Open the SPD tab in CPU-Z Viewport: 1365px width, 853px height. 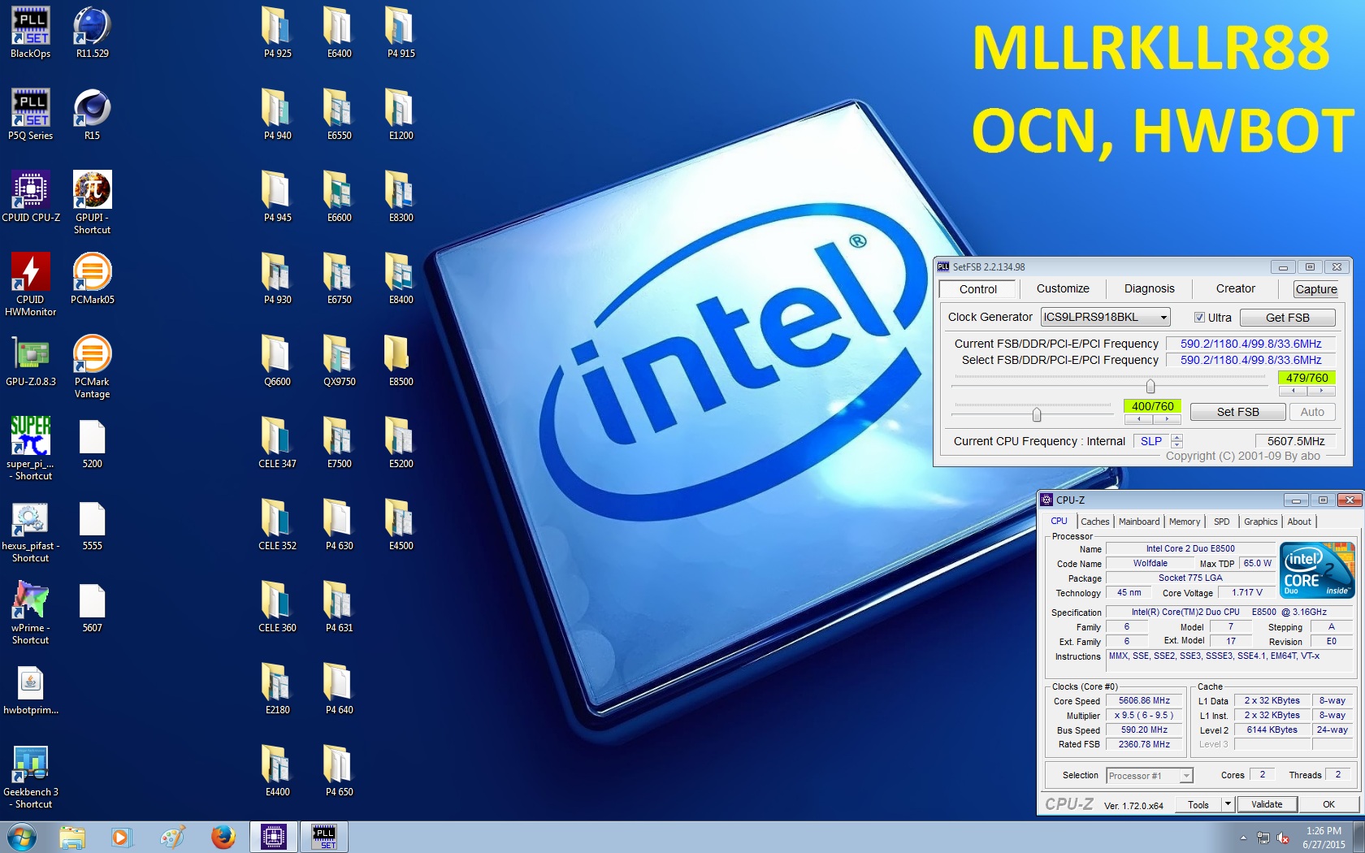point(1221,522)
